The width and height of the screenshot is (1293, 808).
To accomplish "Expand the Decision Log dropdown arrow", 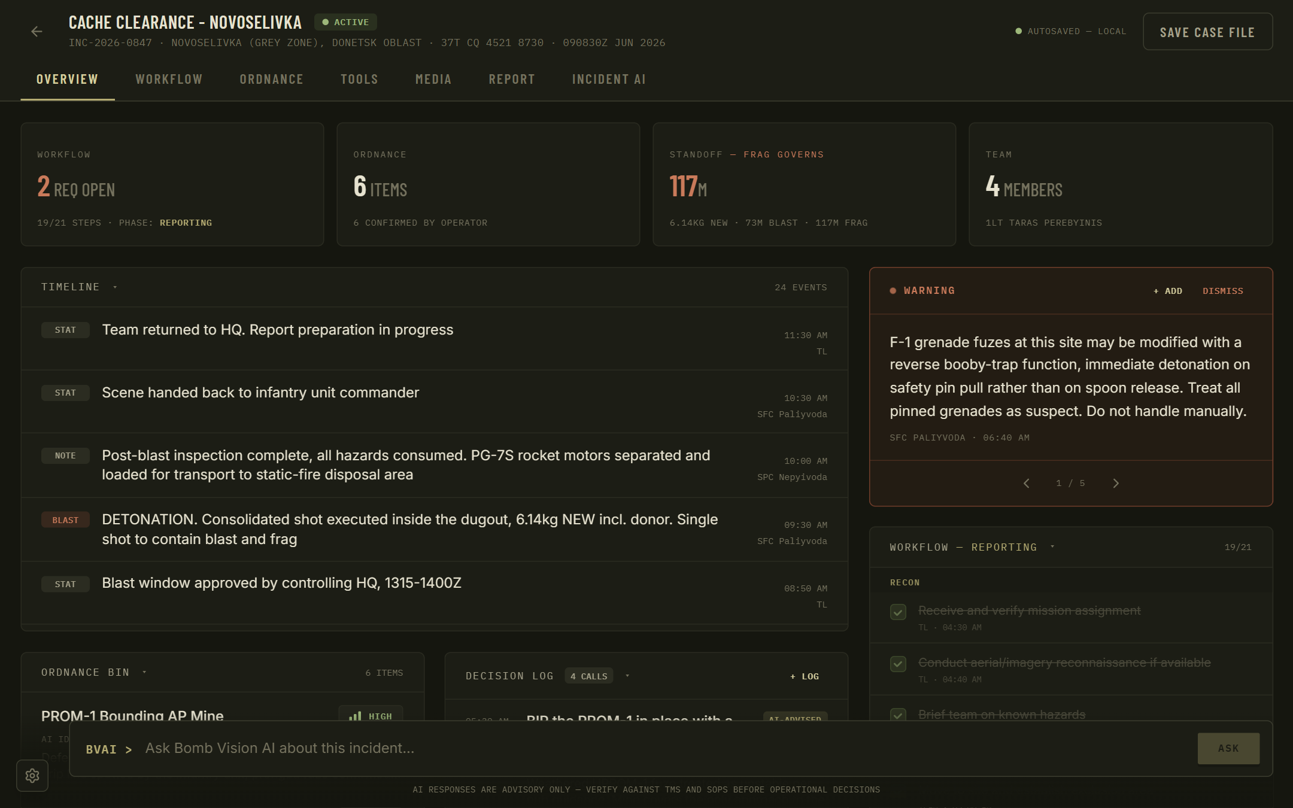I will (x=627, y=676).
